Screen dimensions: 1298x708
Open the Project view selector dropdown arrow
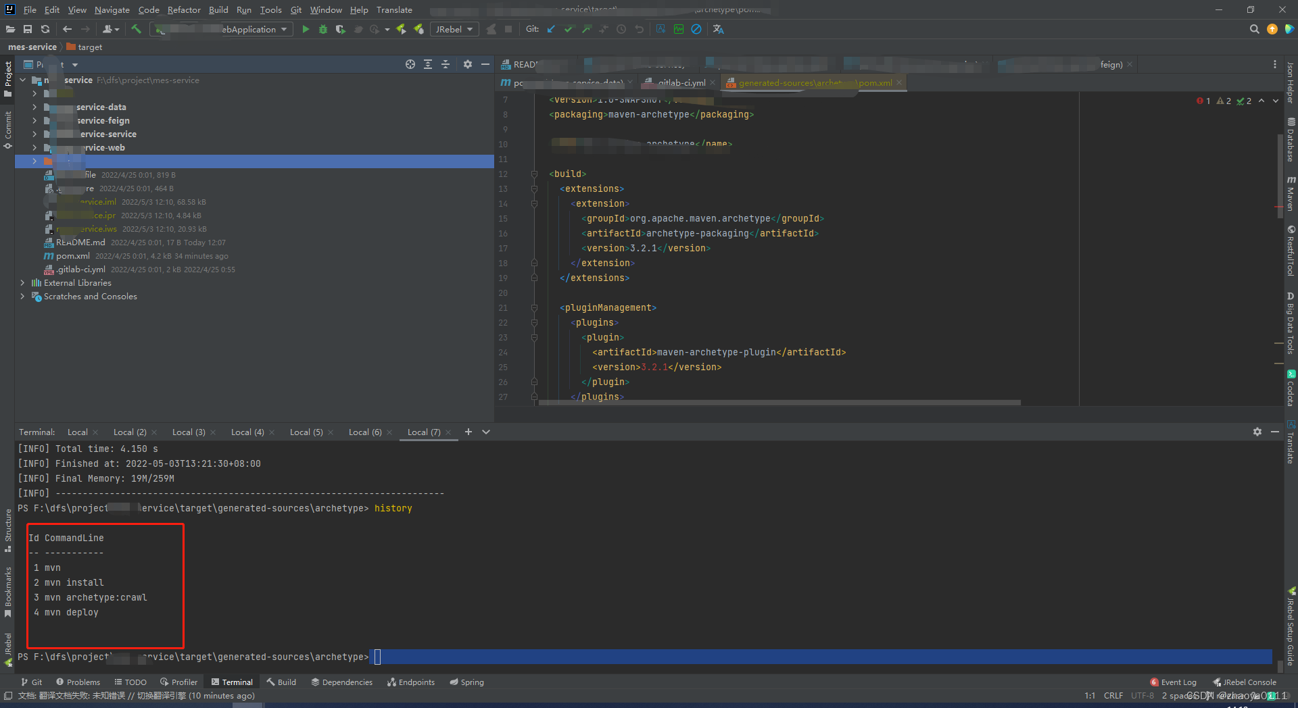pyautogui.click(x=75, y=65)
